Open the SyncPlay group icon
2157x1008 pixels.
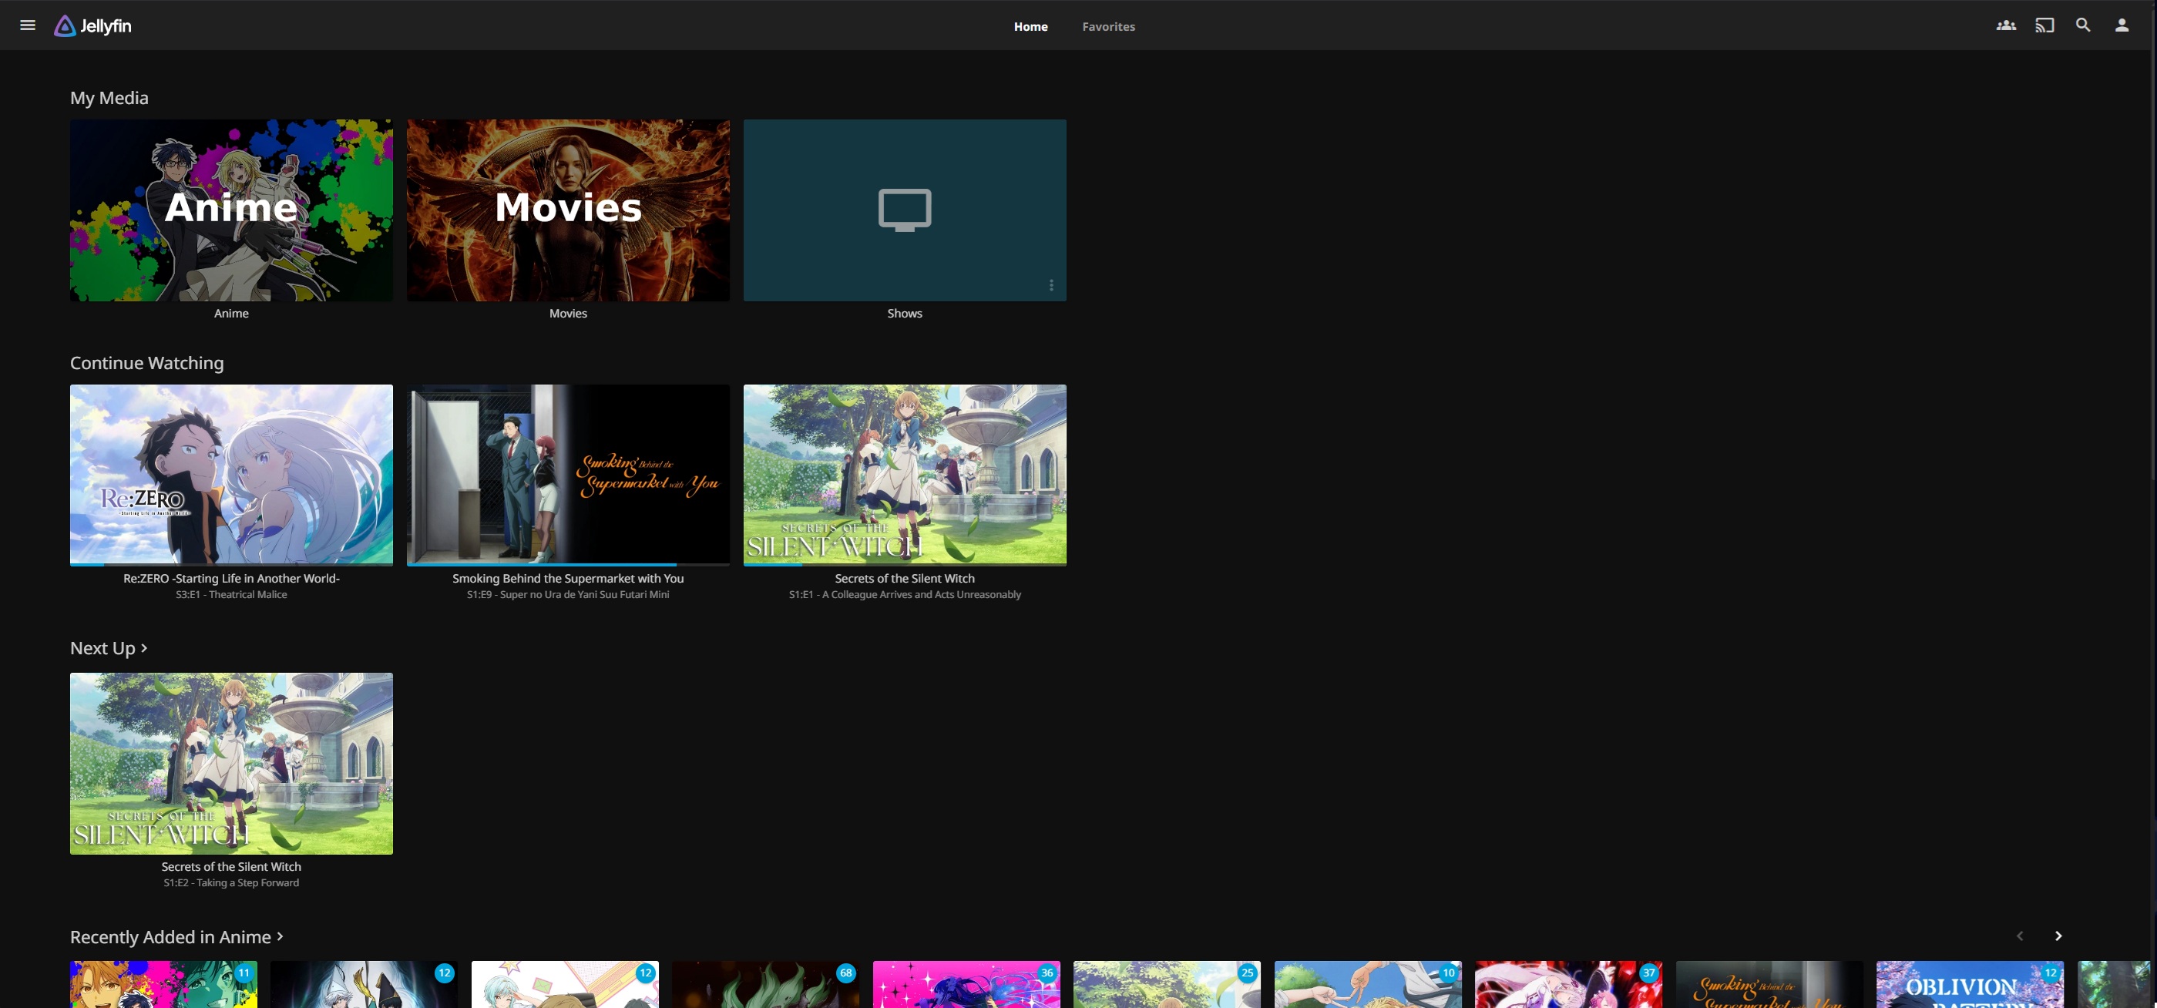[2005, 25]
